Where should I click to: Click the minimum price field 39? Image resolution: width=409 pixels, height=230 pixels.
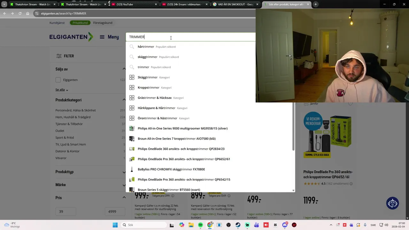tap(66, 211)
